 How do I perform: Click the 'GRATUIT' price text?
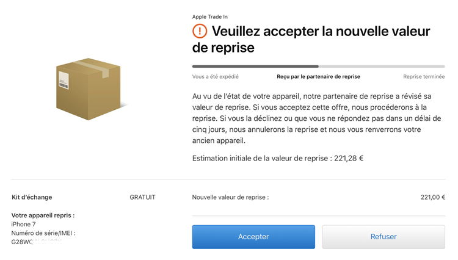pos(142,197)
